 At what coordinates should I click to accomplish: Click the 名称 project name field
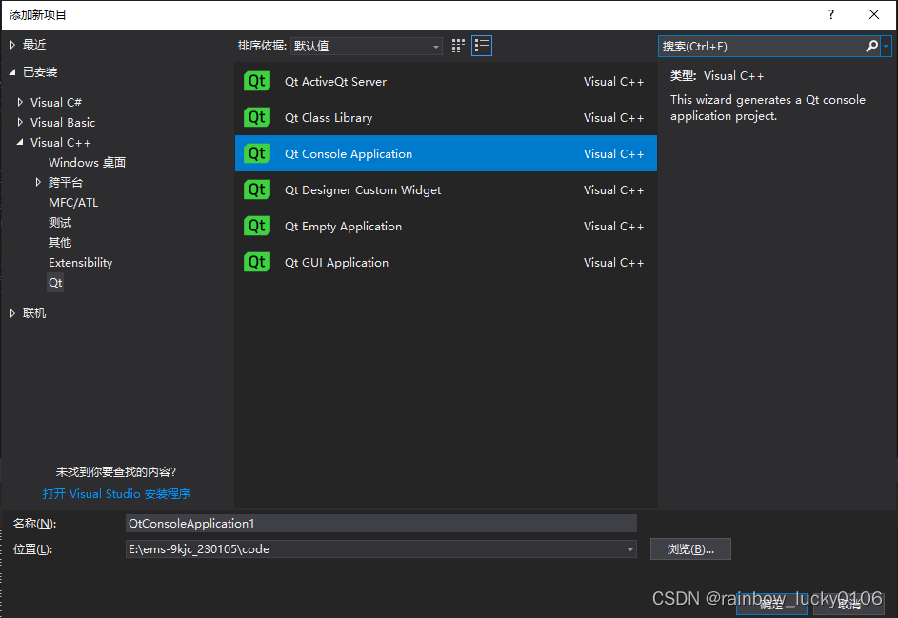coord(381,522)
